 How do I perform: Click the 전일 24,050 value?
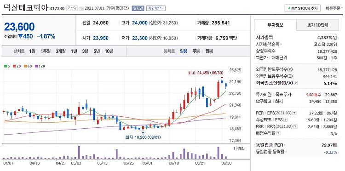(x=101, y=23)
